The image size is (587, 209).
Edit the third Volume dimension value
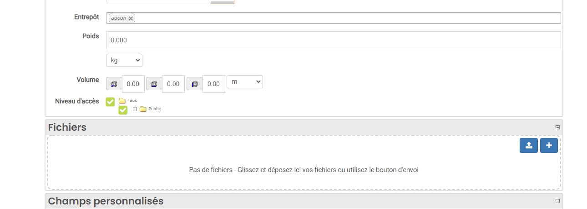click(x=214, y=84)
